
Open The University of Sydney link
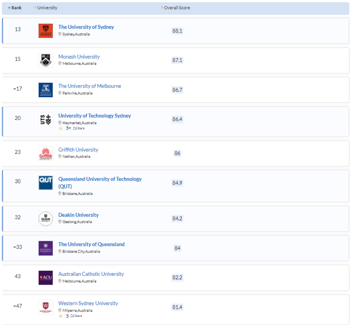point(86,27)
